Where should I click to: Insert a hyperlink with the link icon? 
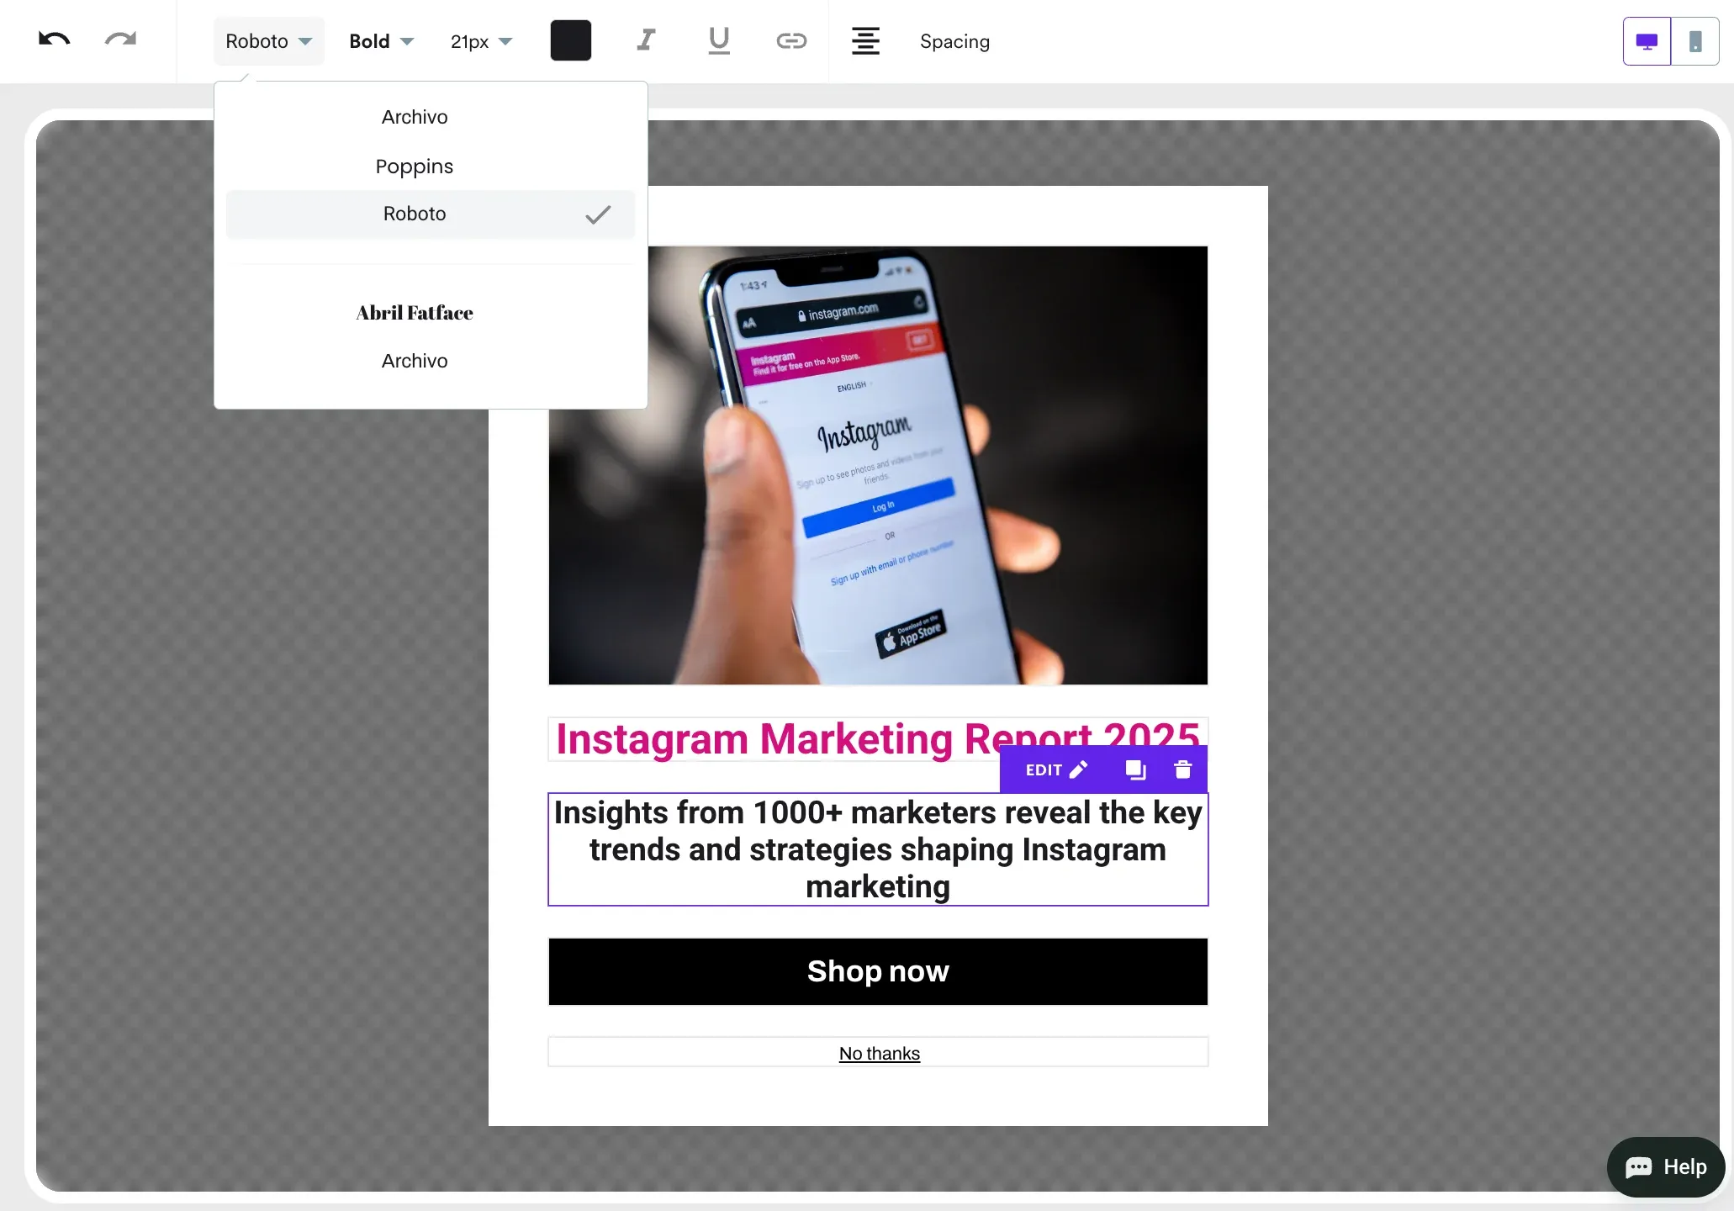click(x=791, y=40)
